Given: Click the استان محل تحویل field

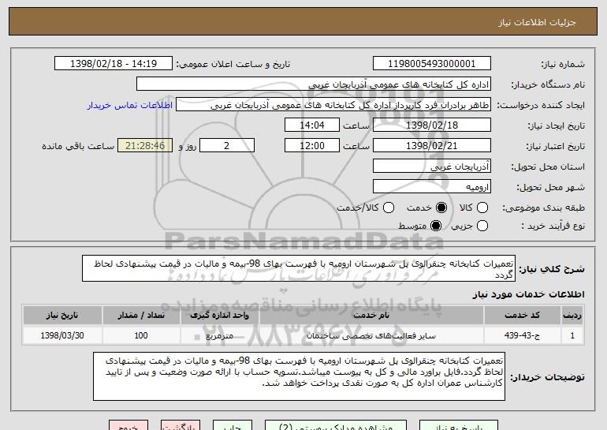Looking at the screenshot, I should pos(432,166).
